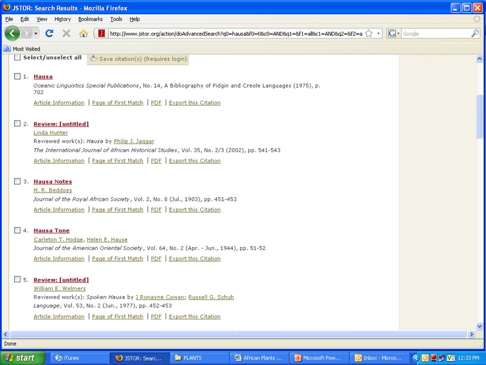Click the yellow clock tray icon
Screen dimensions: 486x365
pyautogui.click(x=425, y=358)
